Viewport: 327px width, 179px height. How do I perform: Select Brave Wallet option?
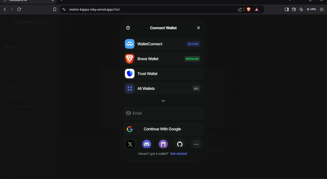pos(163,59)
